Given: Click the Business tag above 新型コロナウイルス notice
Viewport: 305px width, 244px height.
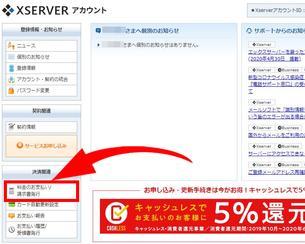Looking at the screenshot, I should point(288,70).
